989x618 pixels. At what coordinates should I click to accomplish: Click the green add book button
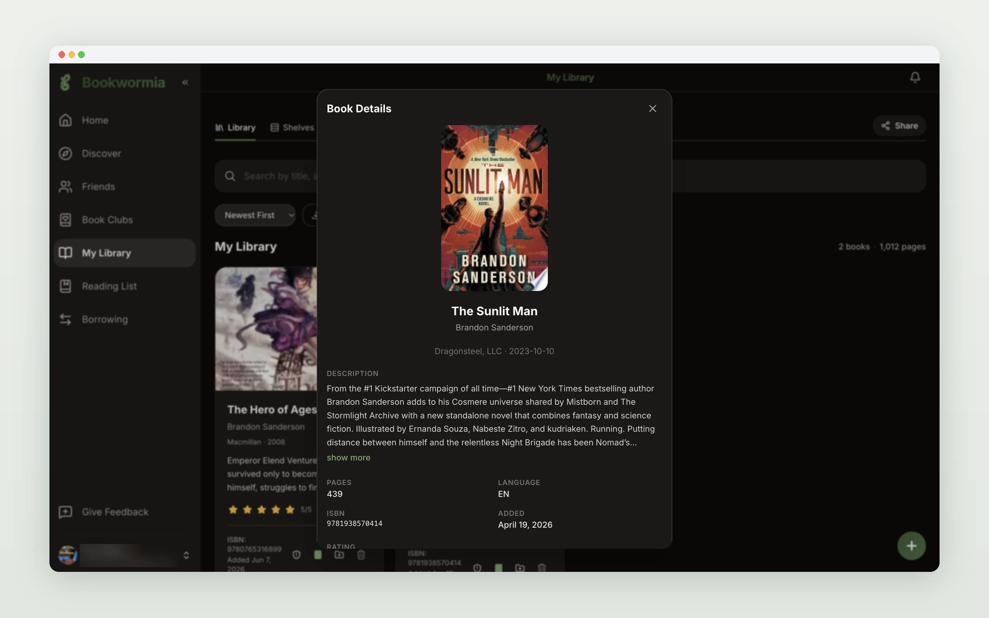912,546
